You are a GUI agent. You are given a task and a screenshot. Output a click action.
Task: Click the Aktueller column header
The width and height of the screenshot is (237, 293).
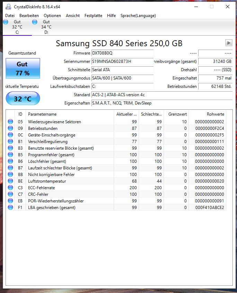pyautogui.click(x=126, y=114)
